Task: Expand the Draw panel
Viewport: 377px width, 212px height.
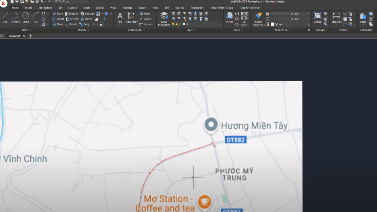Action: (26, 30)
